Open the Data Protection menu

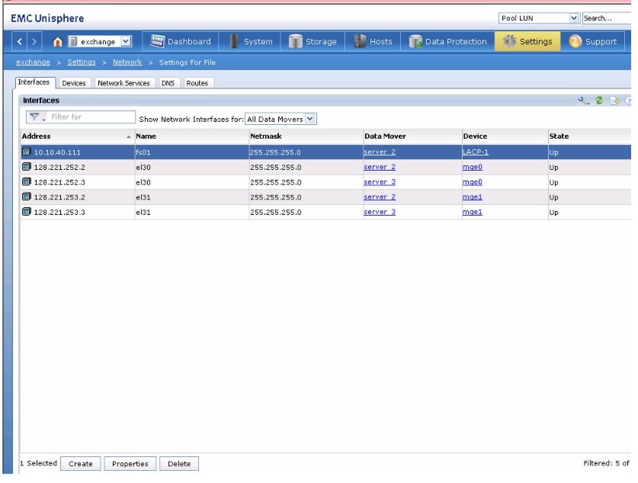pyautogui.click(x=447, y=41)
